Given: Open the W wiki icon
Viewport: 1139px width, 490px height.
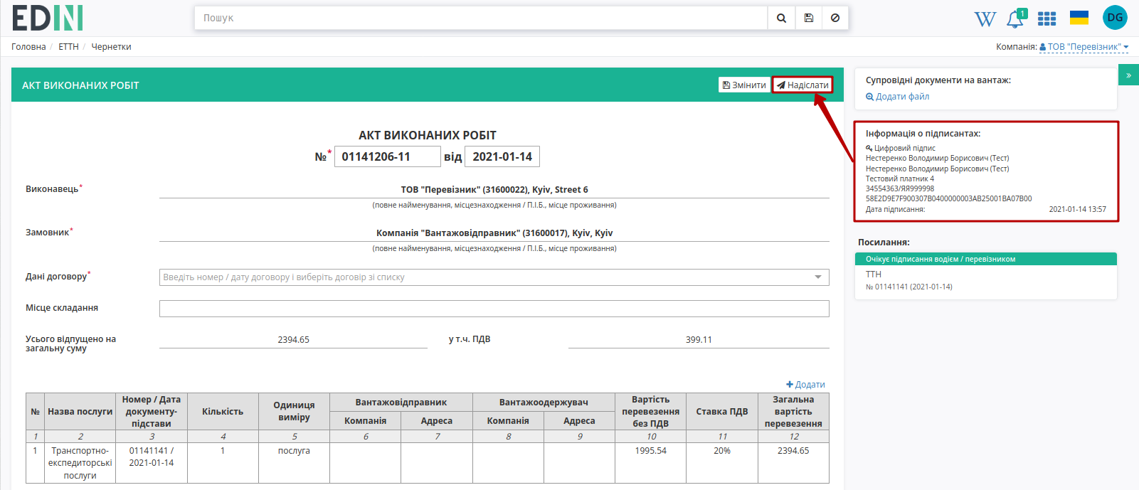Looking at the screenshot, I should (x=985, y=19).
